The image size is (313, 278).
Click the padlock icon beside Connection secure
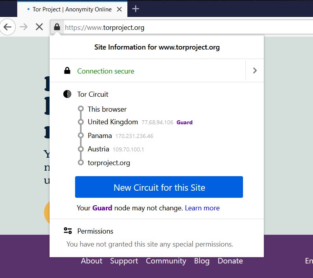67,71
